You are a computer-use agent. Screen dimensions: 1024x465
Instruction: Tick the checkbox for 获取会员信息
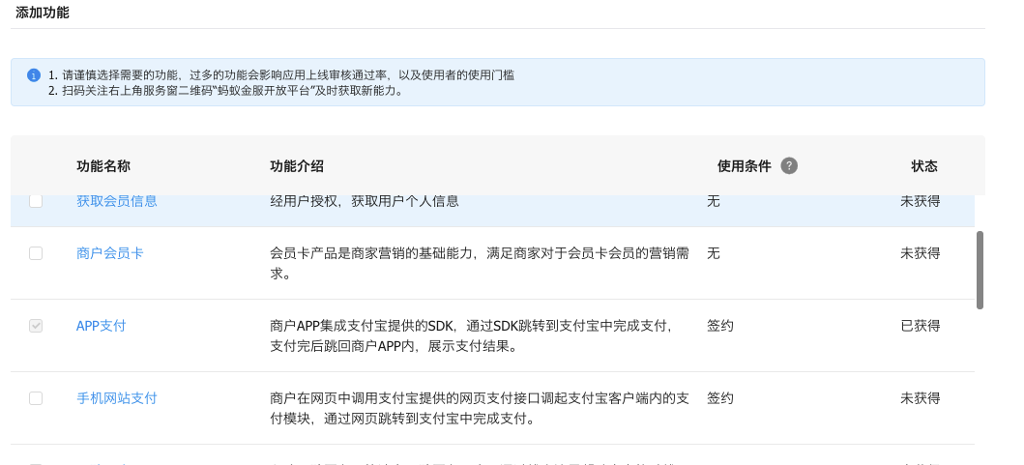click(36, 201)
